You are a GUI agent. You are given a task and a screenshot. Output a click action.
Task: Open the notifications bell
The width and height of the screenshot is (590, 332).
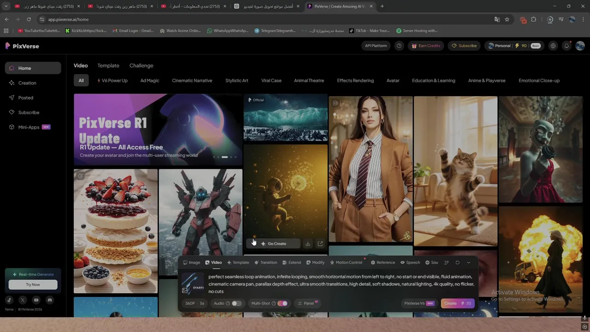tap(567, 46)
